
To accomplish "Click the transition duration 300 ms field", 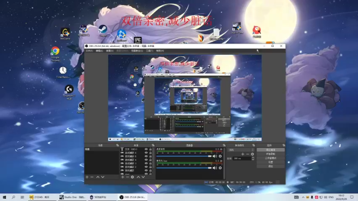I will tap(242, 159).
